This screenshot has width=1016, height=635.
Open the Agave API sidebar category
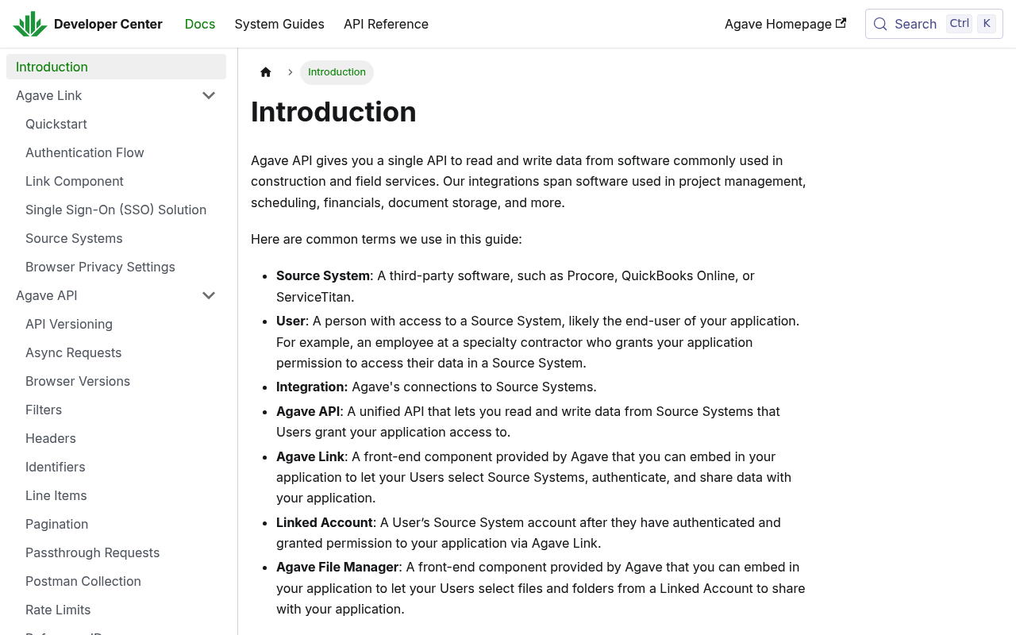pyautogui.click(x=99, y=295)
